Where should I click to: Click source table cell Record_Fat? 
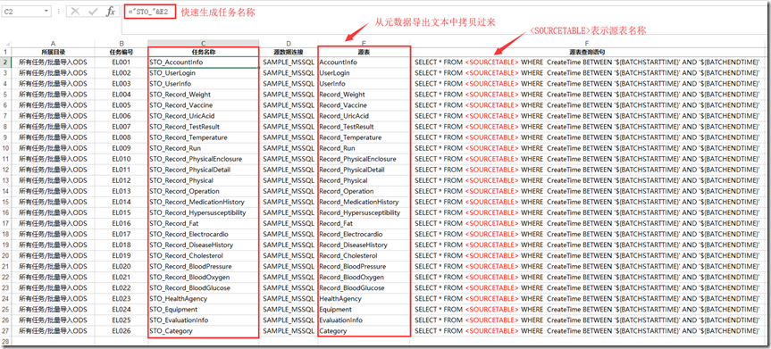(x=364, y=224)
